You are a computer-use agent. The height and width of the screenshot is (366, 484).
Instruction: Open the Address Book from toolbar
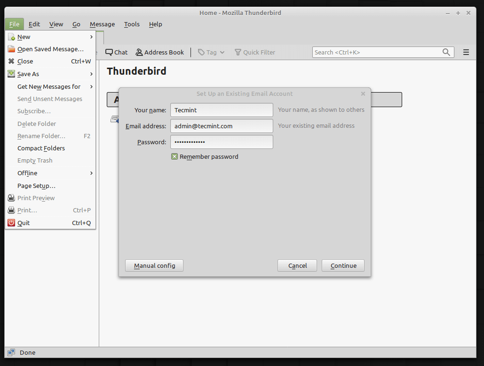pos(159,52)
